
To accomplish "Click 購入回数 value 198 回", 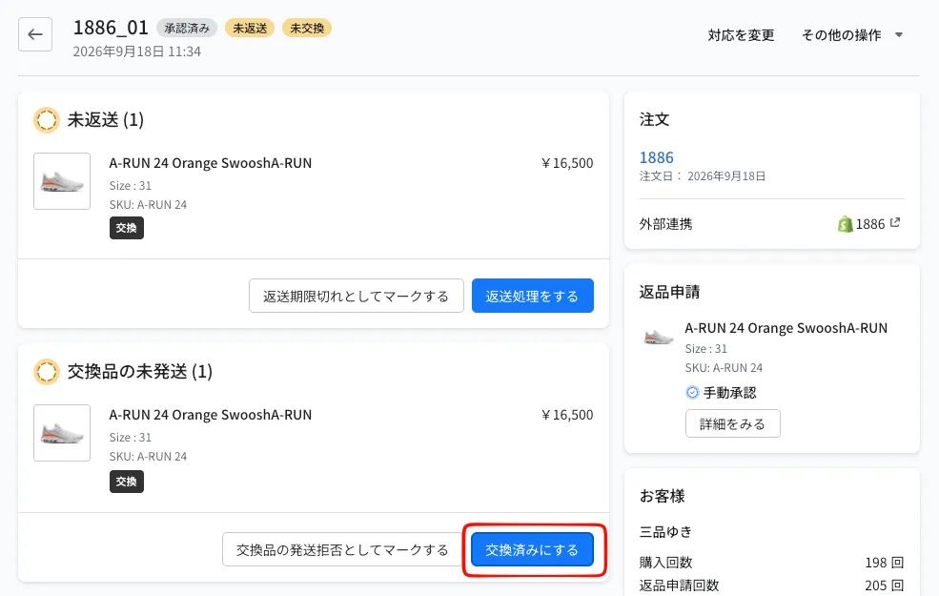I will pos(884,563).
